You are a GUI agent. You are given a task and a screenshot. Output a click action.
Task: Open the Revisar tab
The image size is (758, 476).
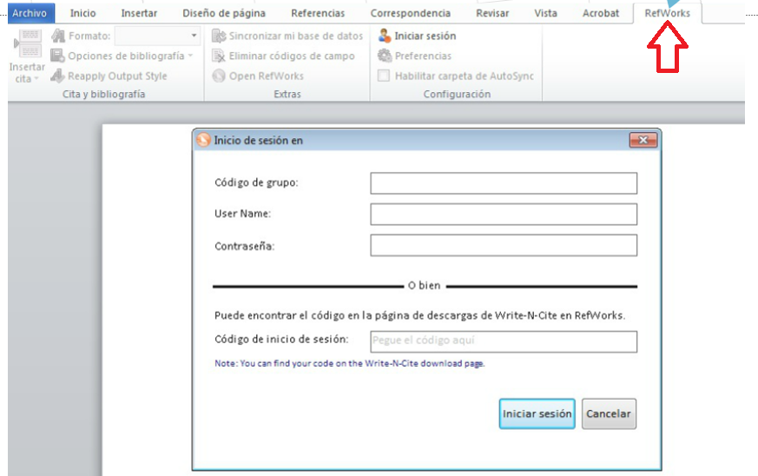coord(492,13)
